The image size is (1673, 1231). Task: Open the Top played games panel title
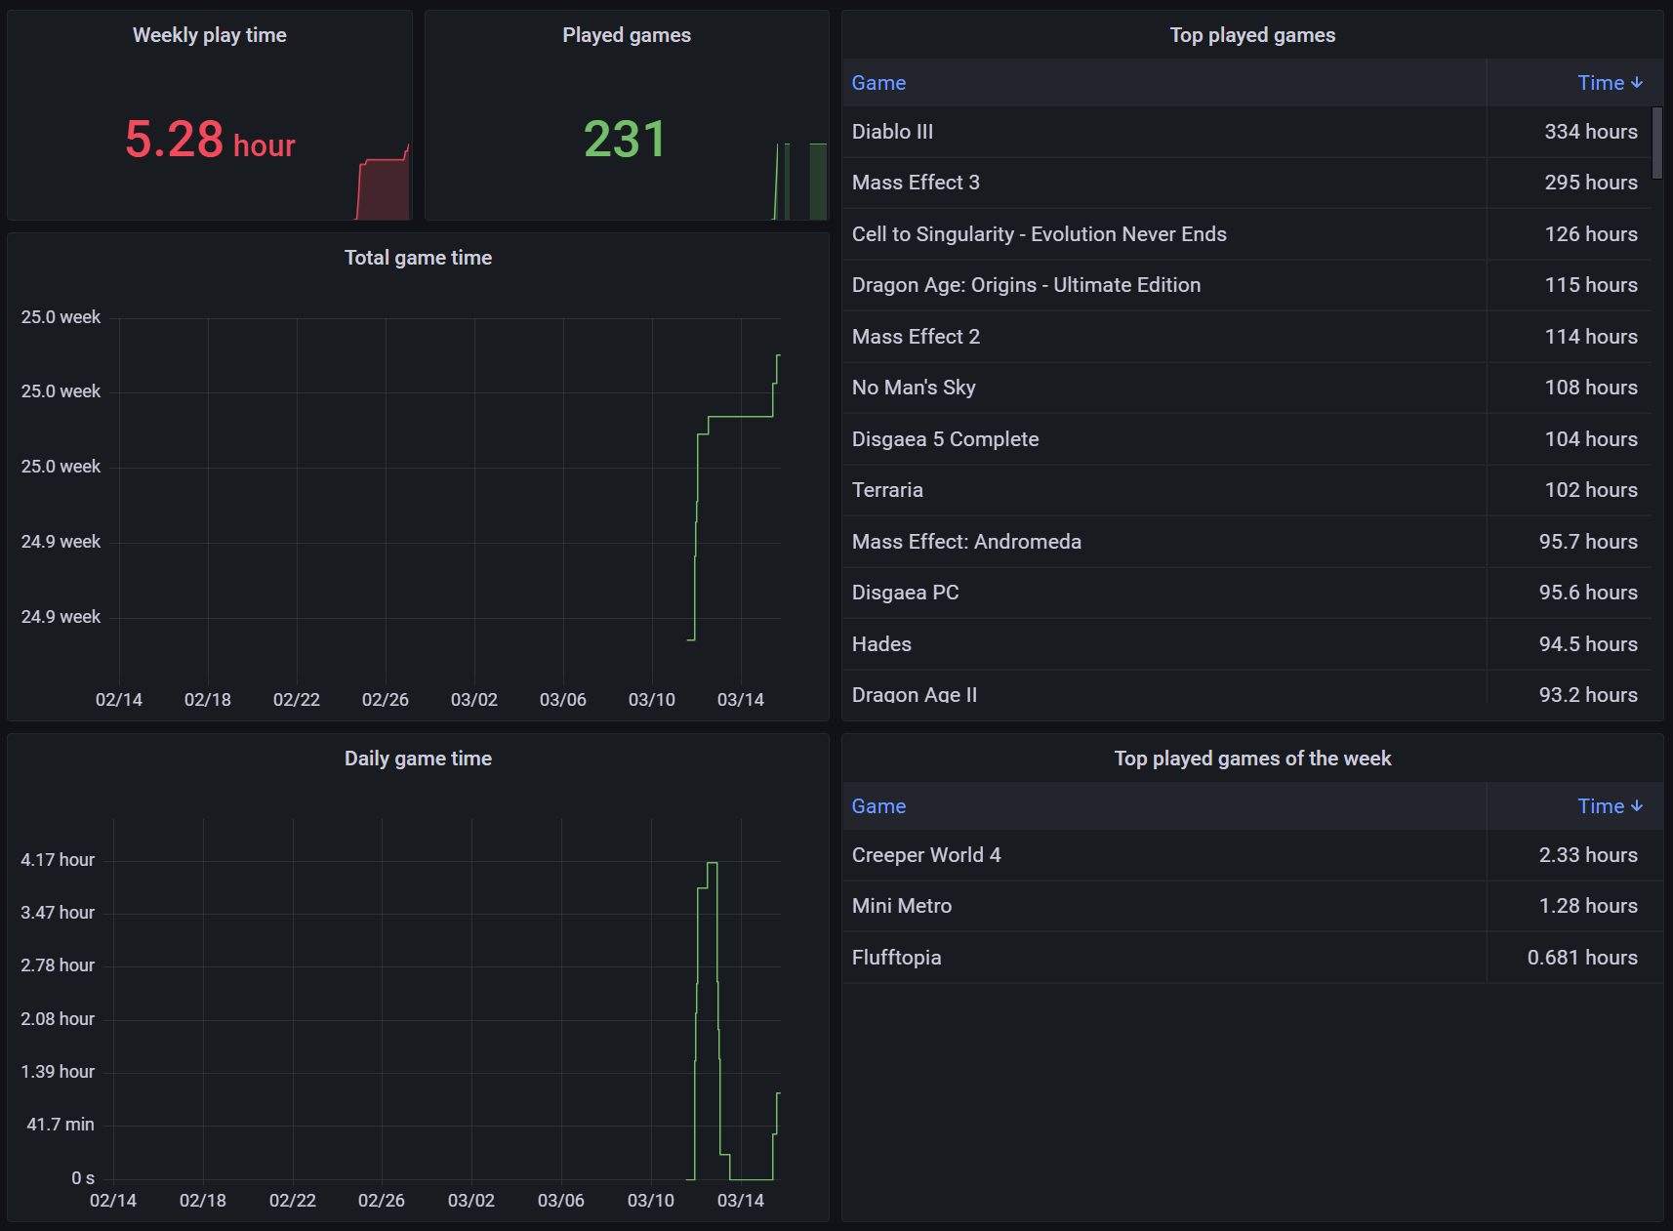[x=1252, y=35]
